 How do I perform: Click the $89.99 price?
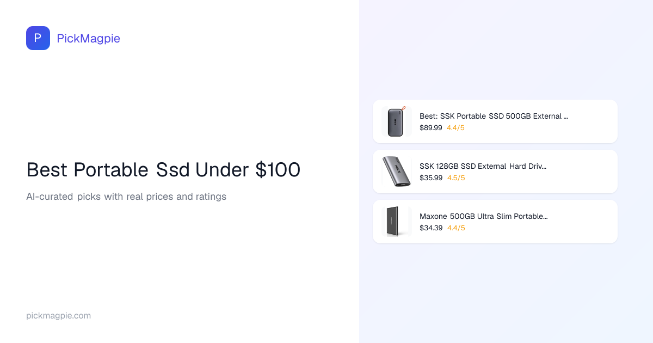[x=430, y=128]
